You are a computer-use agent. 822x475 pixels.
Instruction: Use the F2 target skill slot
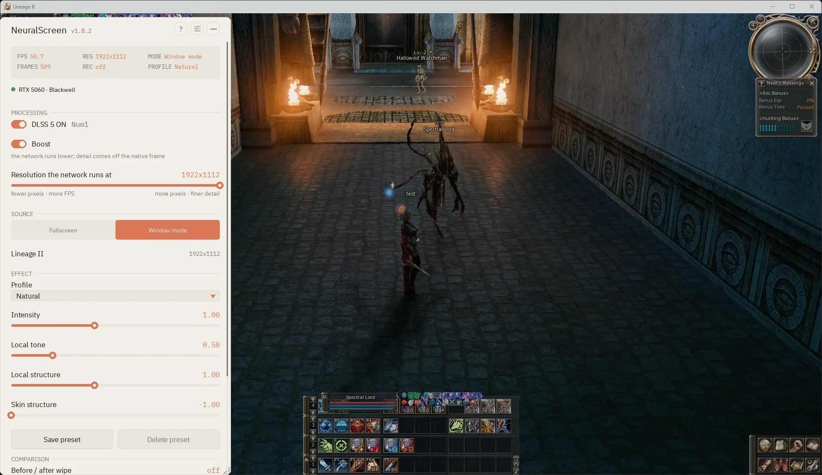tap(341, 465)
